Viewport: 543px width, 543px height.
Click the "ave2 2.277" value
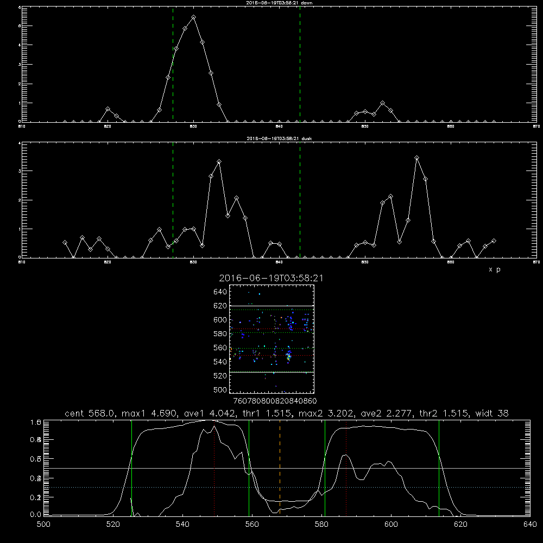point(387,413)
